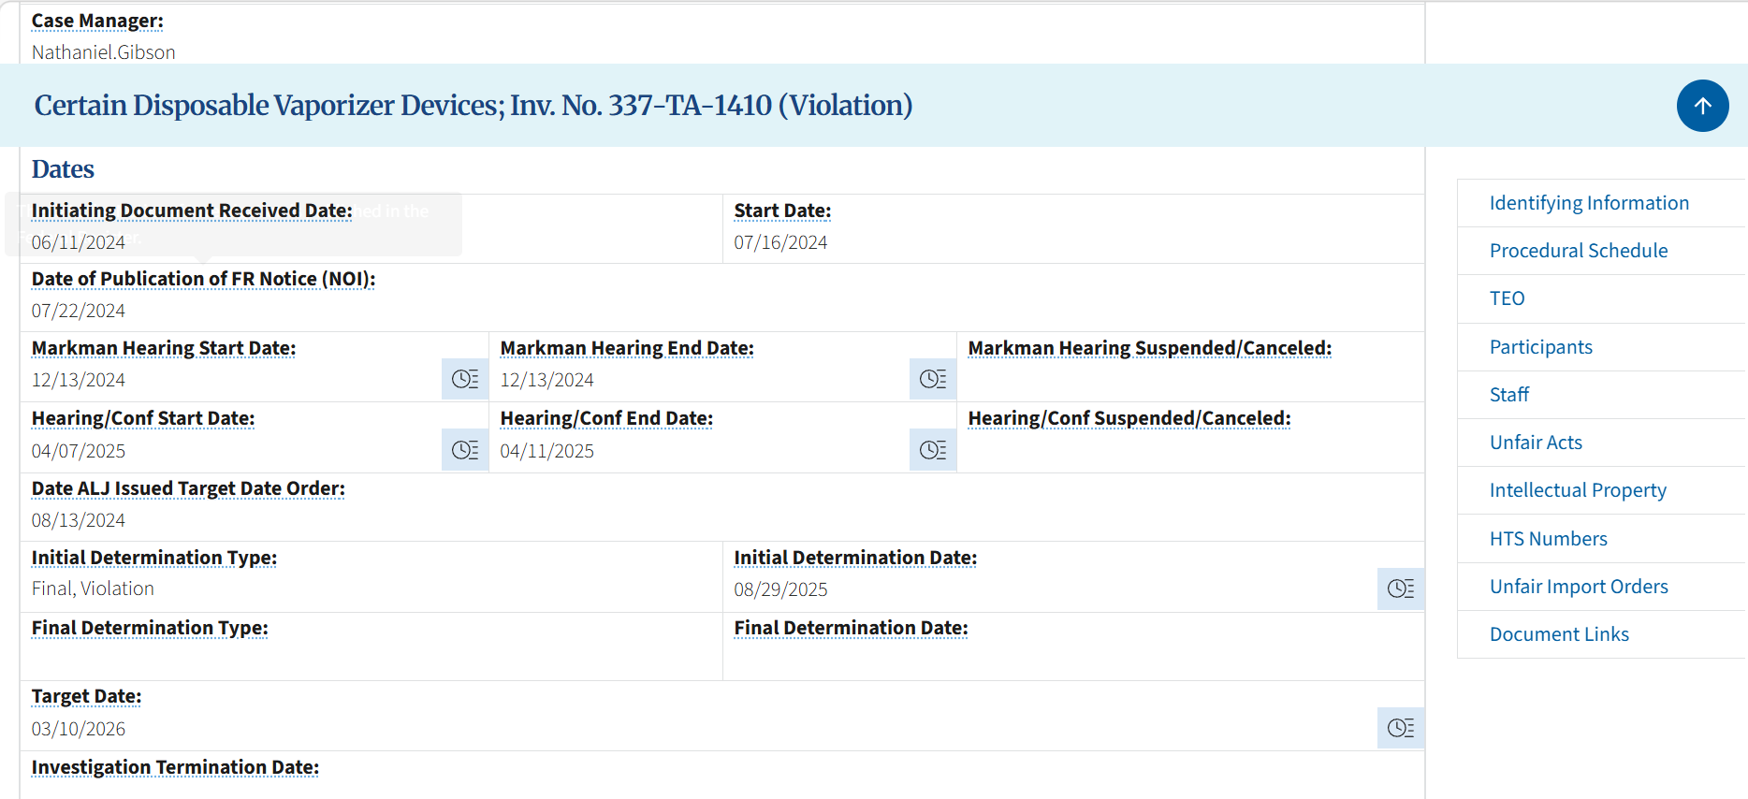Jump to Unfair Acts section

(x=1536, y=443)
